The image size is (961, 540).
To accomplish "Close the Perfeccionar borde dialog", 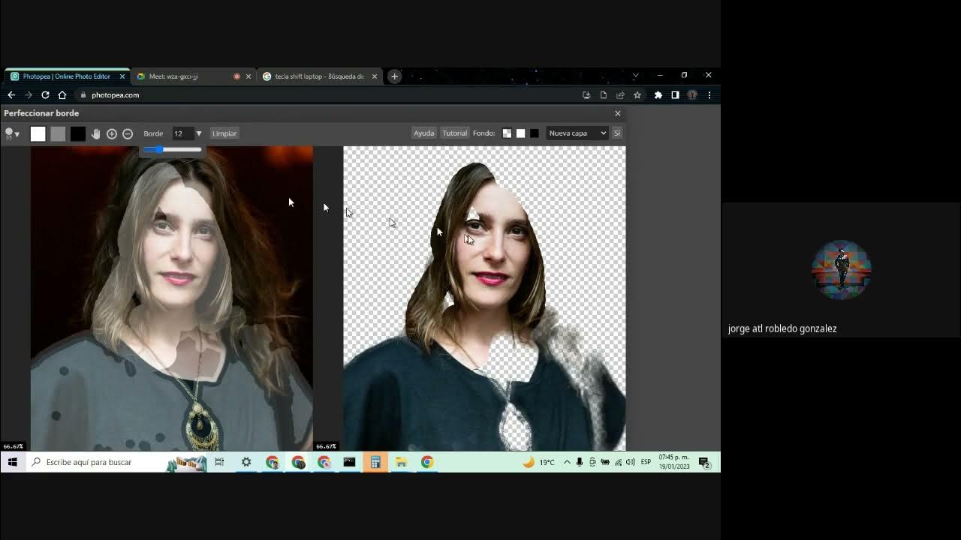I will coord(618,113).
